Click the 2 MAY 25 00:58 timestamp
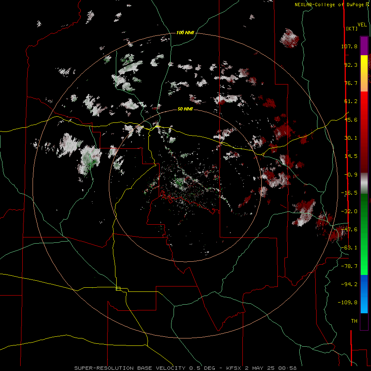 click(271, 368)
